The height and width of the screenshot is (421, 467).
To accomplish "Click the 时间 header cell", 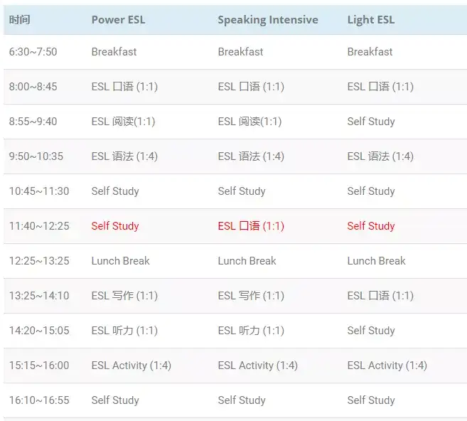I will click(x=19, y=20).
